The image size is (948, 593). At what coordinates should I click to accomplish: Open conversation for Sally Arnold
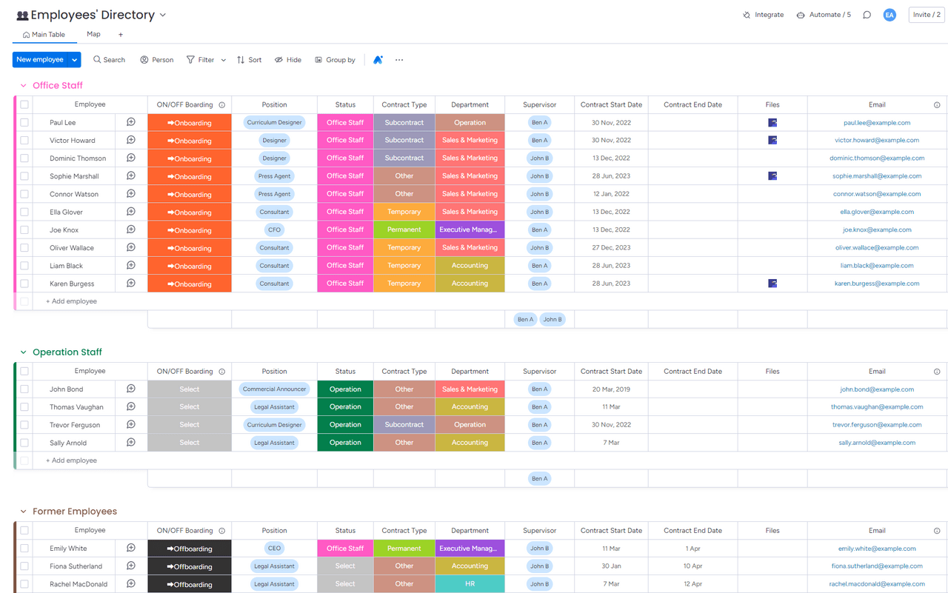(131, 443)
